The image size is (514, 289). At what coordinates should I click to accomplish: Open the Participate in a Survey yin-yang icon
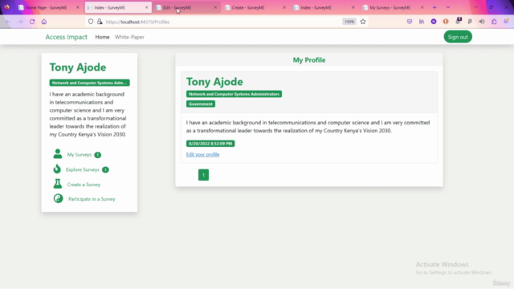(58, 198)
